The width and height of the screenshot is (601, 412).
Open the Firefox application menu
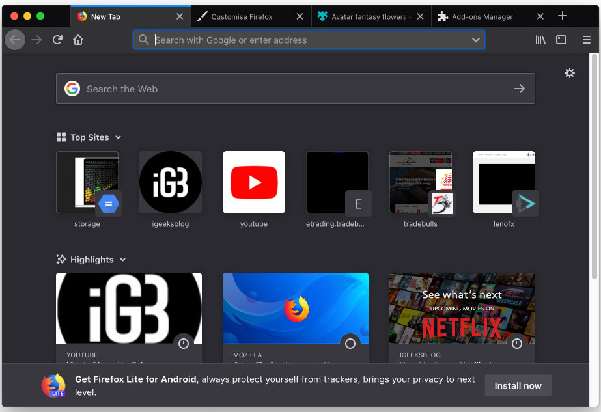coord(585,40)
